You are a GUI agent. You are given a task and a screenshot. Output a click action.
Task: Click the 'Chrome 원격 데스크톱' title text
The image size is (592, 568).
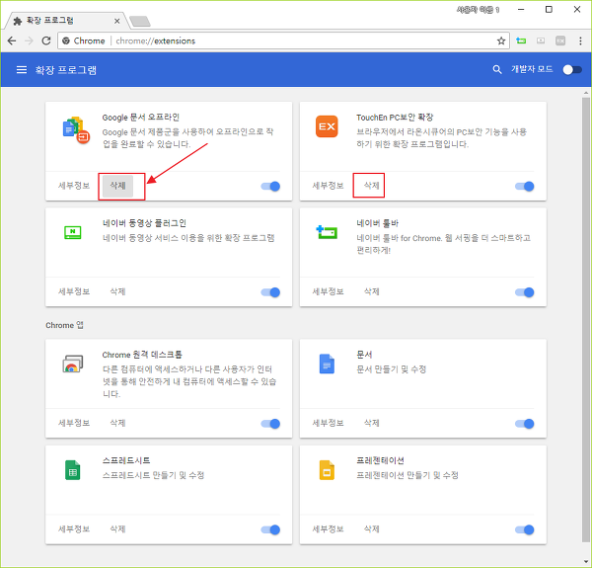(x=142, y=355)
